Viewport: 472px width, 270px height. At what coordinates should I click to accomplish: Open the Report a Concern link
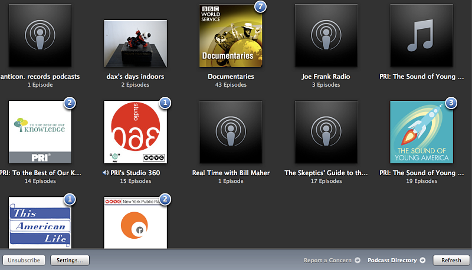point(327,261)
